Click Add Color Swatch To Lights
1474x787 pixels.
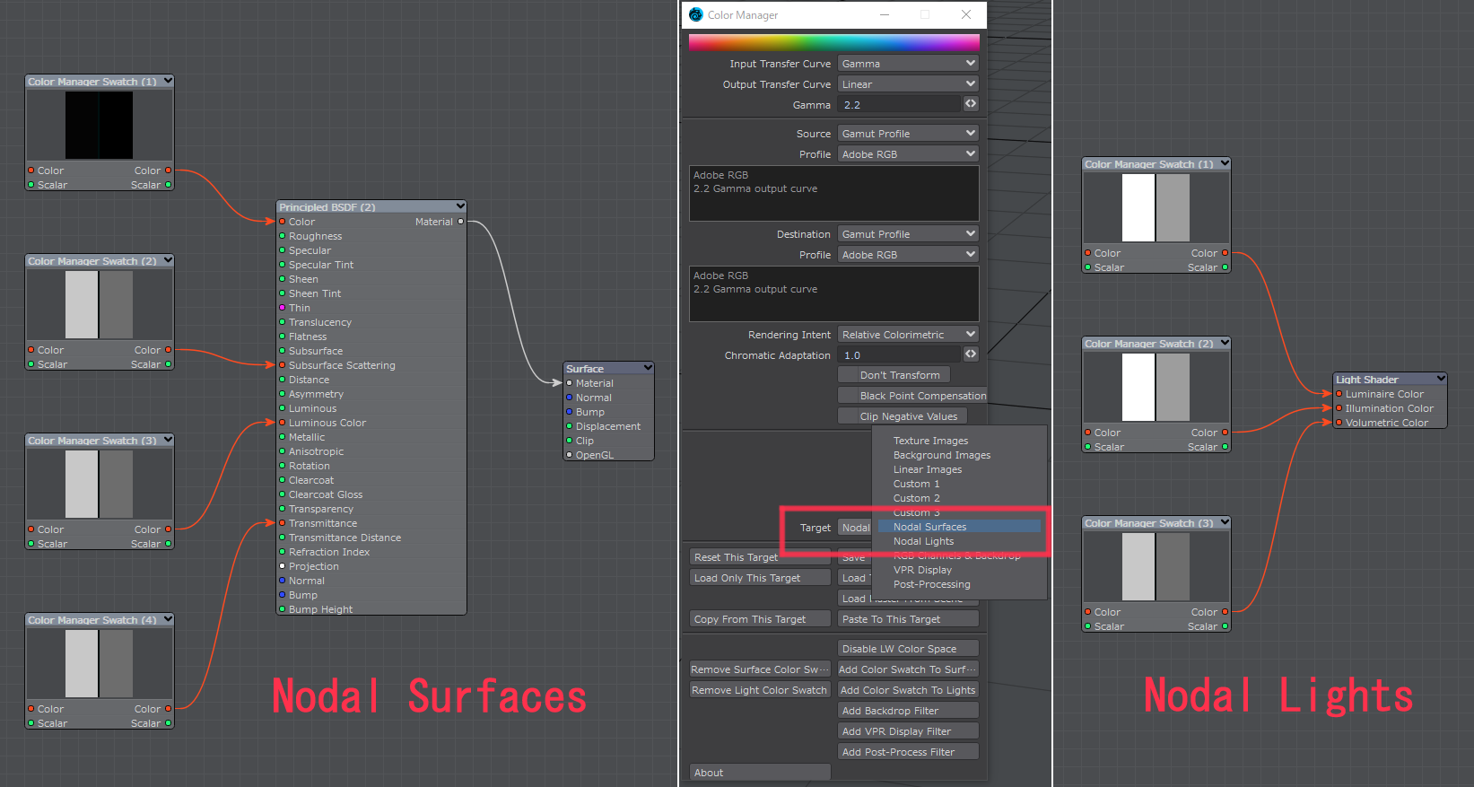[908, 690]
